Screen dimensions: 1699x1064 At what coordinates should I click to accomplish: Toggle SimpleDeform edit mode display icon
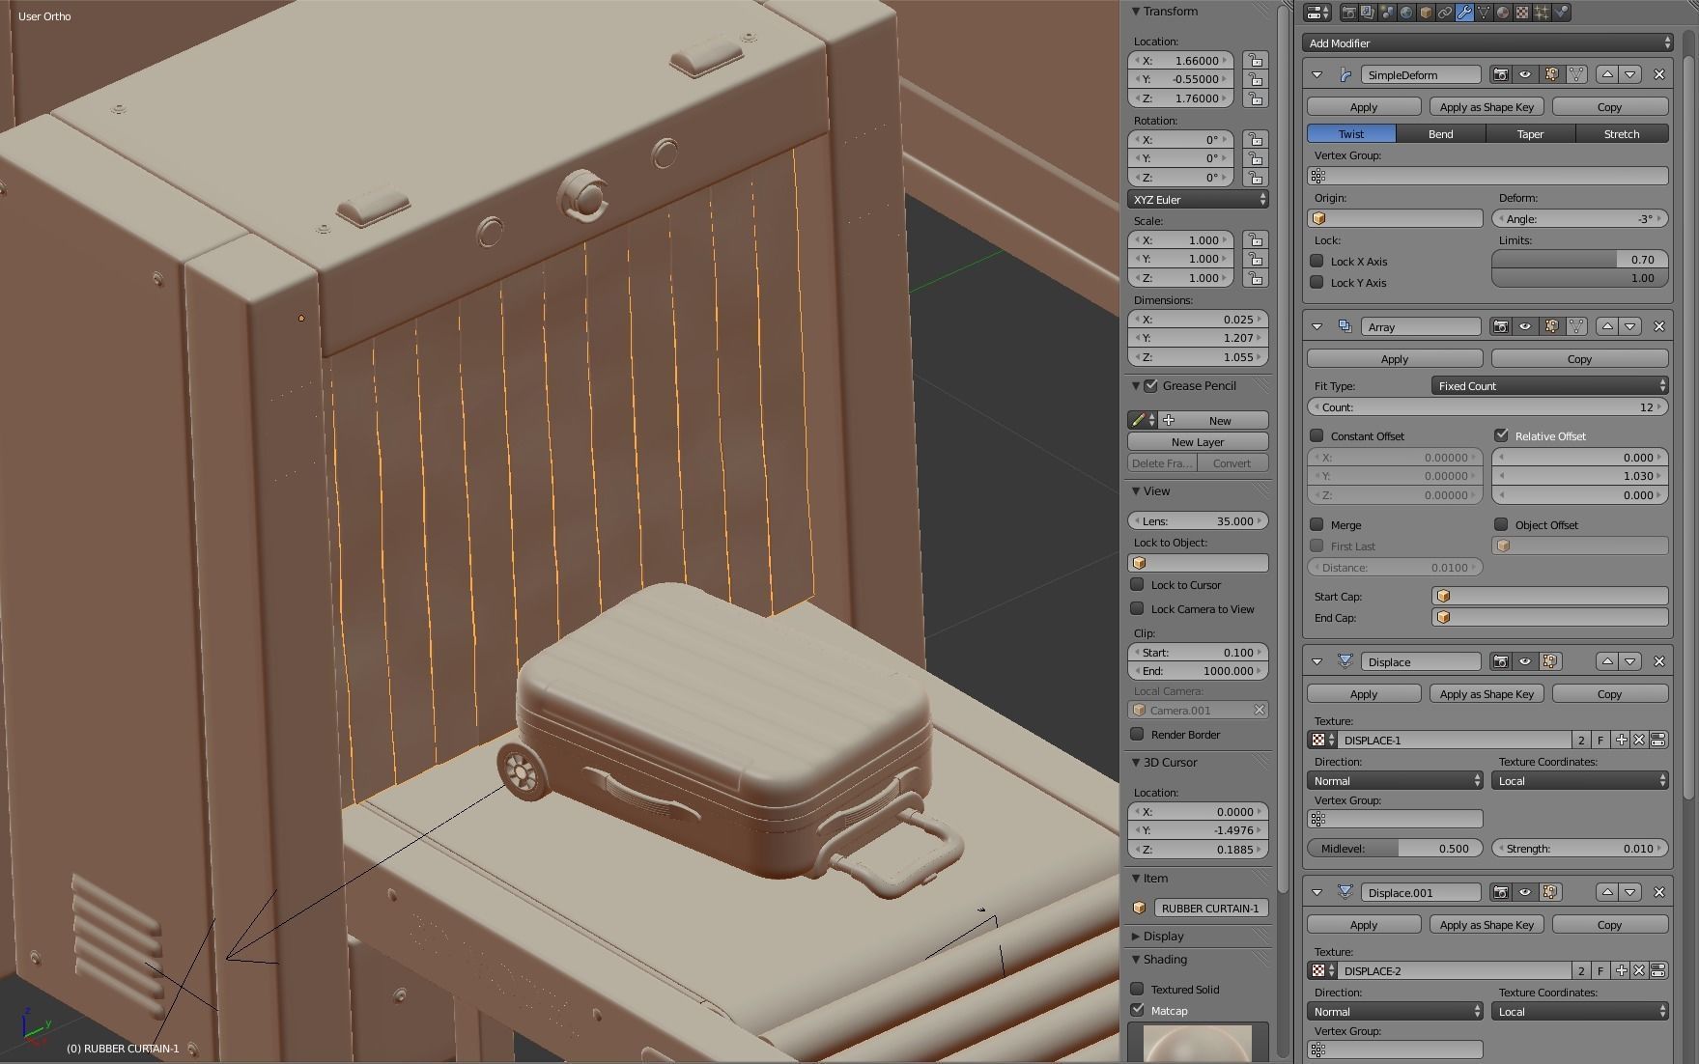tap(1551, 74)
